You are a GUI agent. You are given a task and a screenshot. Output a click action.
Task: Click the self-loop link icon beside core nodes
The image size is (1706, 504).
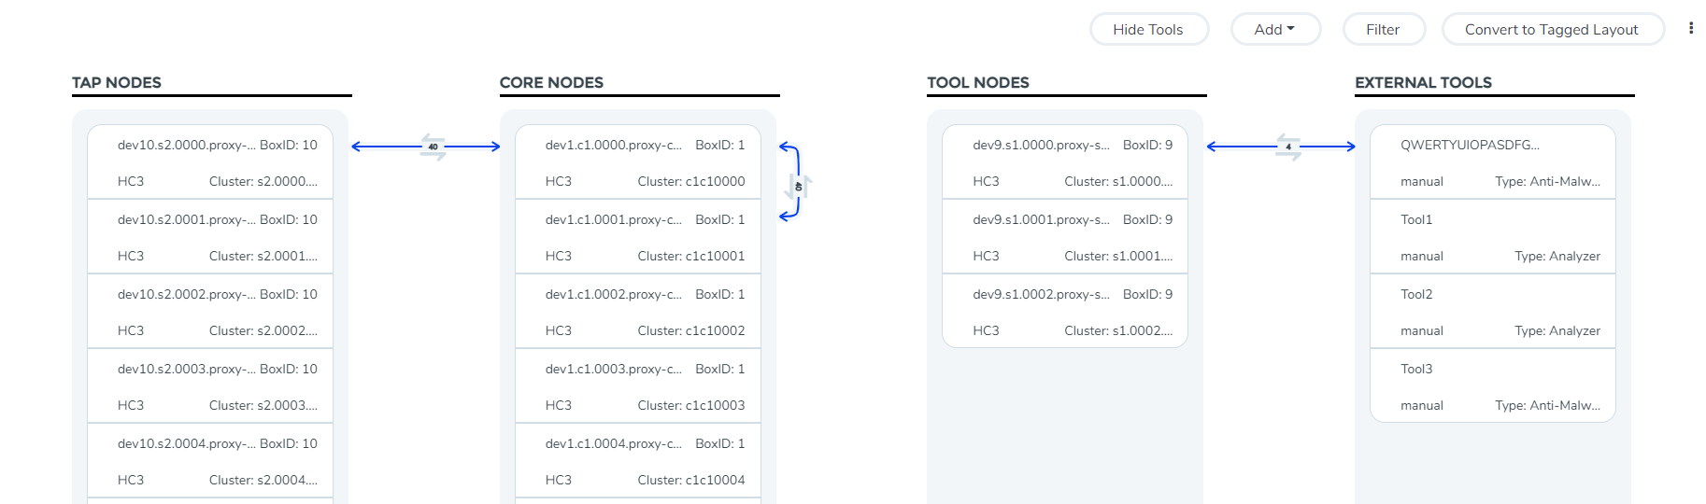798,186
